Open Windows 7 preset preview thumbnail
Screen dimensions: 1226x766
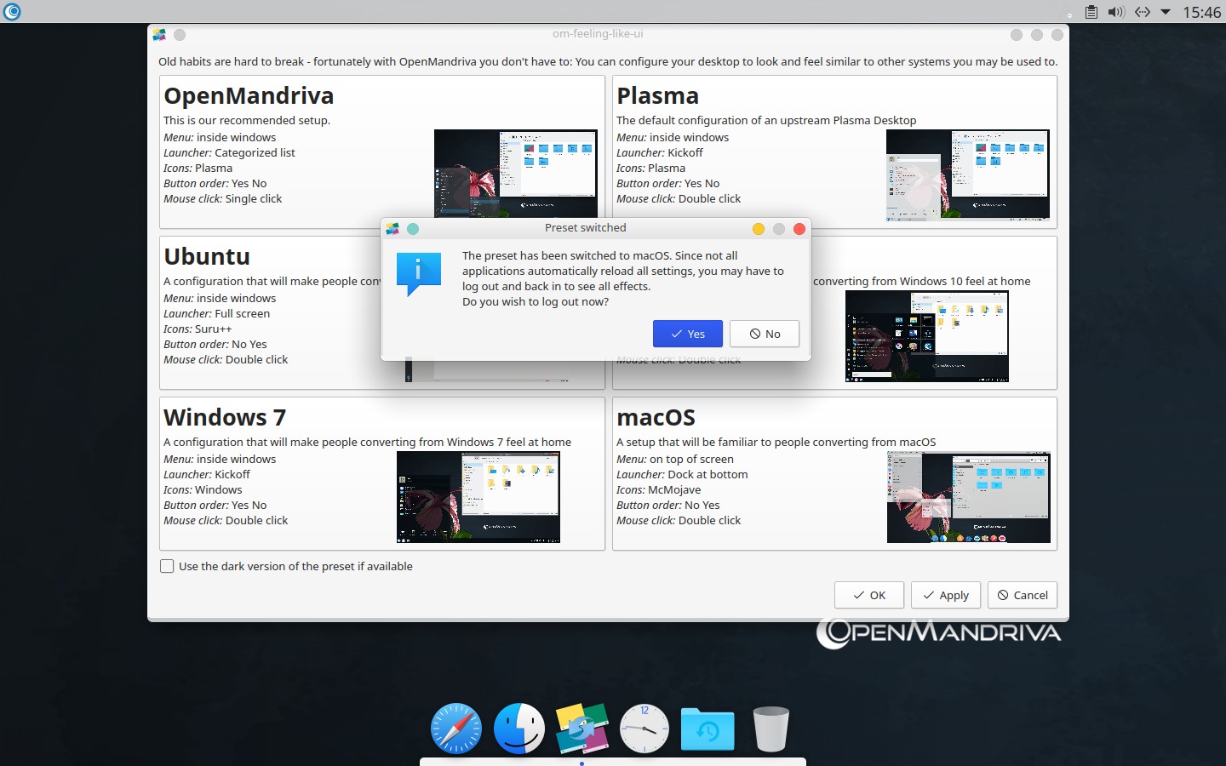[478, 497]
